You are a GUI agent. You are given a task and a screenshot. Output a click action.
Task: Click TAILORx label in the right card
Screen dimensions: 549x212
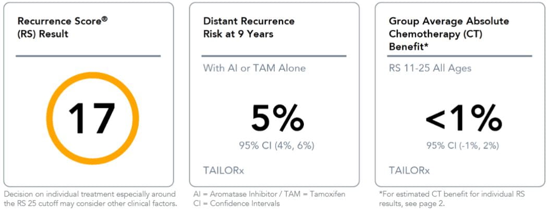click(409, 170)
